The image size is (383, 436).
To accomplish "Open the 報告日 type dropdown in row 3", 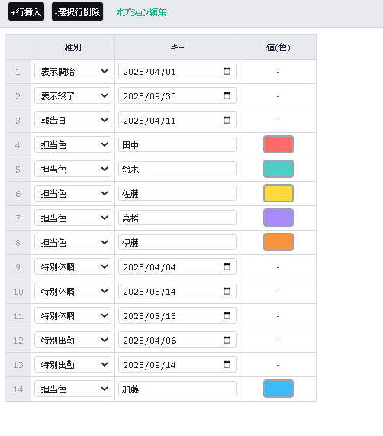I will coord(72,120).
